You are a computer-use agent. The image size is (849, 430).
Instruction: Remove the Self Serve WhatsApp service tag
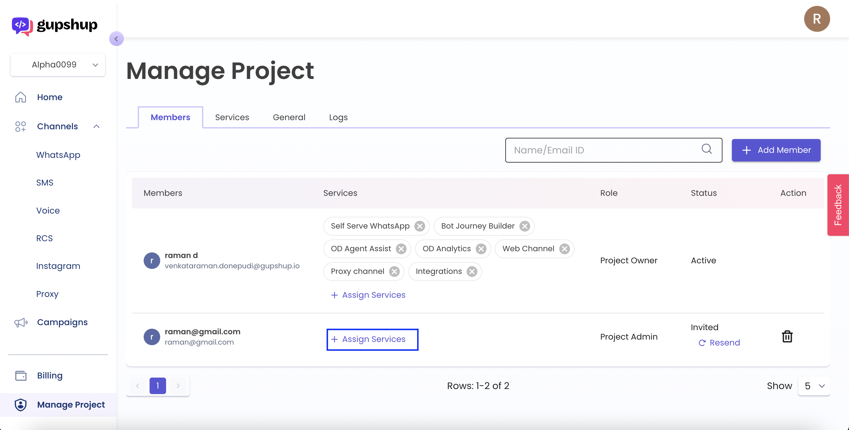pyautogui.click(x=419, y=226)
